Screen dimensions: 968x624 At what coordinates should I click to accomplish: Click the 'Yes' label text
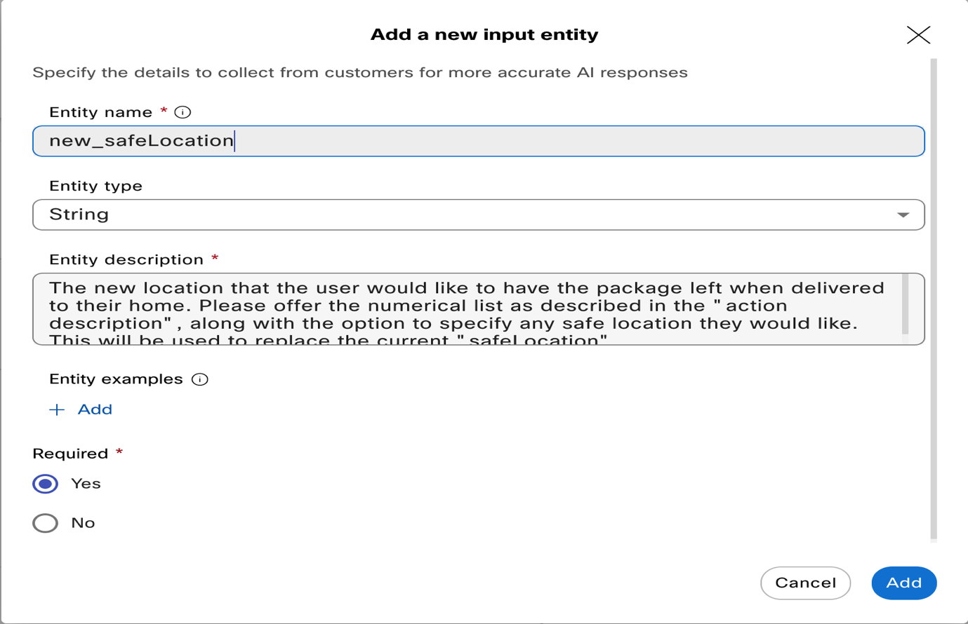pyautogui.click(x=86, y=484)
